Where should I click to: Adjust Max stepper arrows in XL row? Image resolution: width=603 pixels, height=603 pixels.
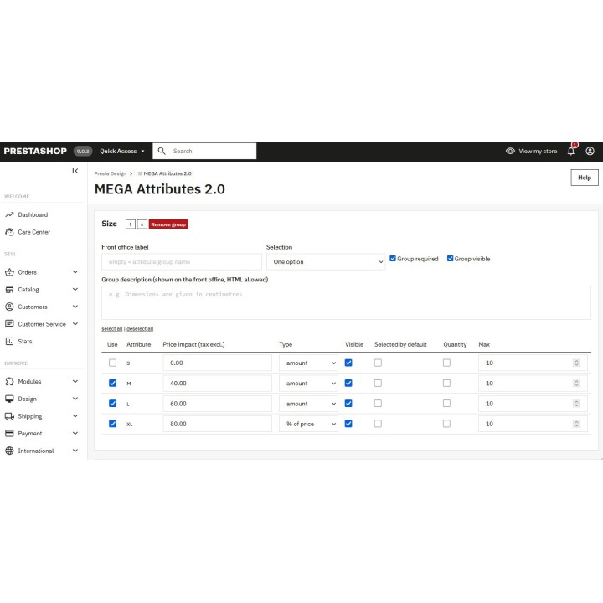[x=576, y=424]
